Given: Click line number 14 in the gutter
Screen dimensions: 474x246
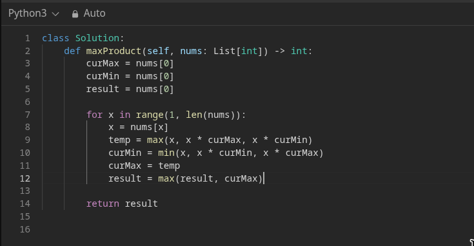Looking at the screenshot, I should [x=25, y=203].
